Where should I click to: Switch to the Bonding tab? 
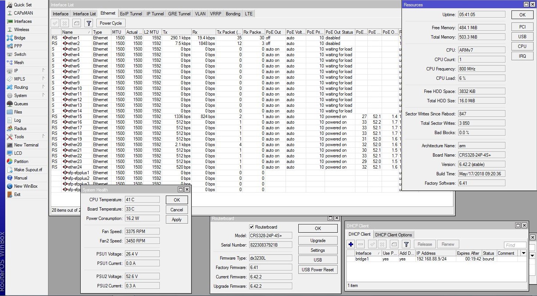tap(233, 14)
